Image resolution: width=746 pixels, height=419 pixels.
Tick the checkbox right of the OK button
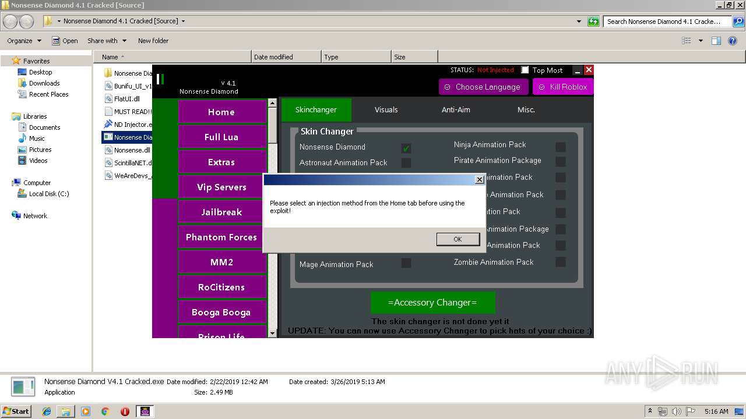point(561,246)
